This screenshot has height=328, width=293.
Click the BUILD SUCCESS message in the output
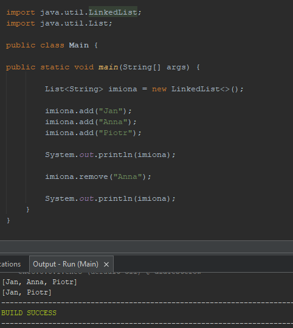tap(29, 313)
